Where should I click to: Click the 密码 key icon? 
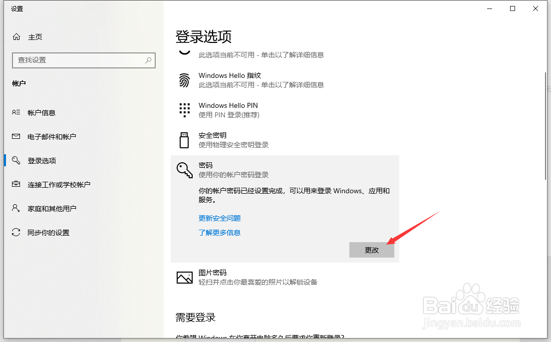184,170
